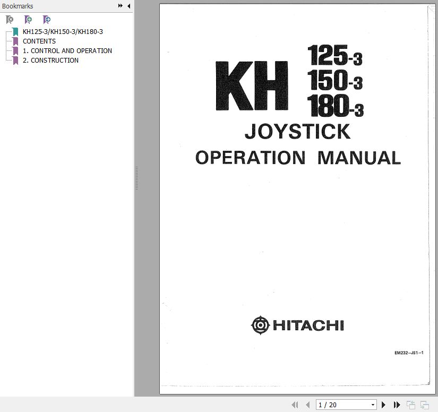The width and height of the screenshot is (438, 412).
Task: Click the previous view icon in status bar
Action: coord(411,405)
